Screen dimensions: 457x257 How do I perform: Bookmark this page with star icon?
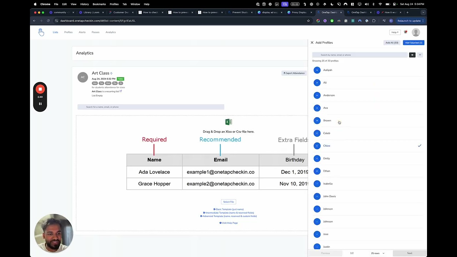pos(308,21)
